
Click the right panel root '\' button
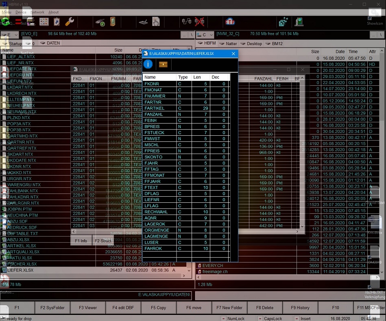(381, 35)
